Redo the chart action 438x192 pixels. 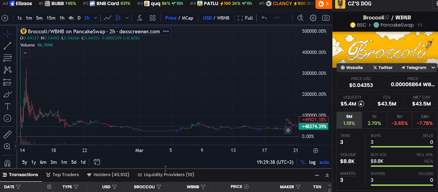coord(277,18)
